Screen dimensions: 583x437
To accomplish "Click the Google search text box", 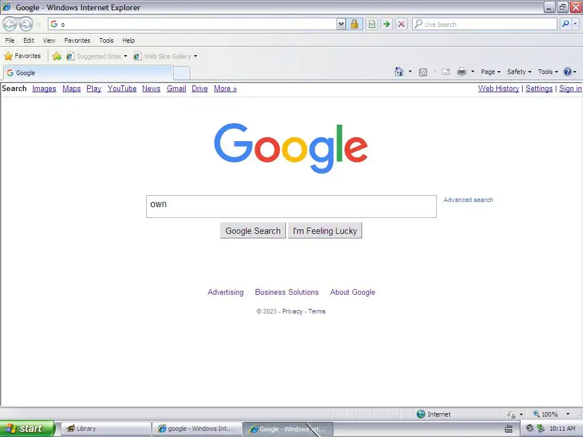I will 291,206.
